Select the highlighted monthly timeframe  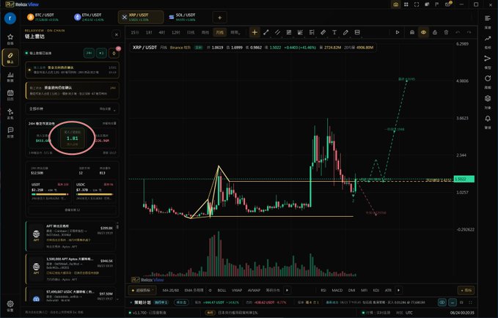click(220, 32)
